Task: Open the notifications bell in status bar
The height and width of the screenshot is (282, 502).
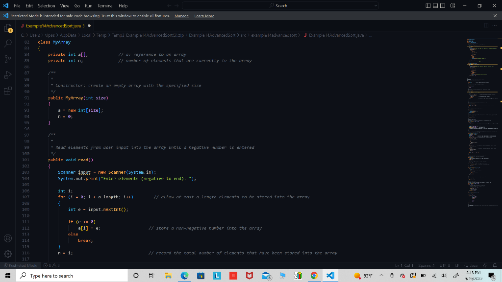Action: coord(495,265)
